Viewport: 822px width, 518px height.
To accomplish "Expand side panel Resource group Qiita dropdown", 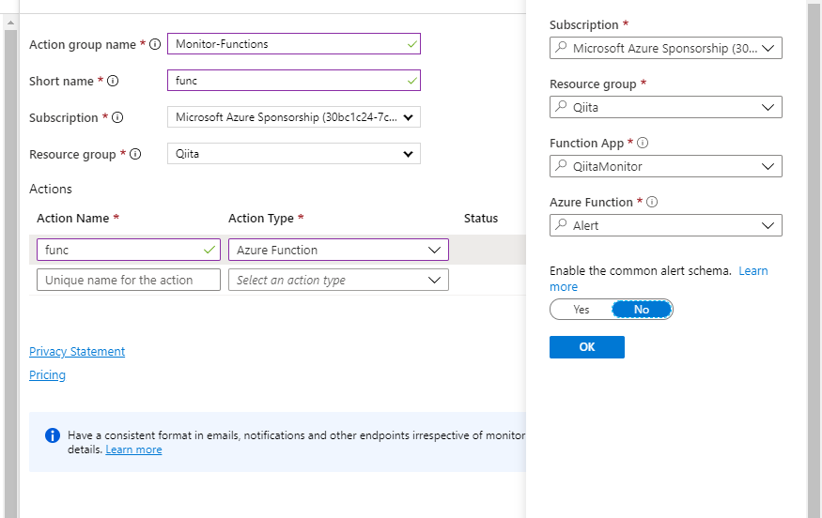I will 768,107.
